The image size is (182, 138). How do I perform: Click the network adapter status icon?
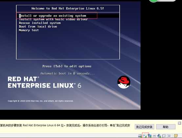pos(150,136)
